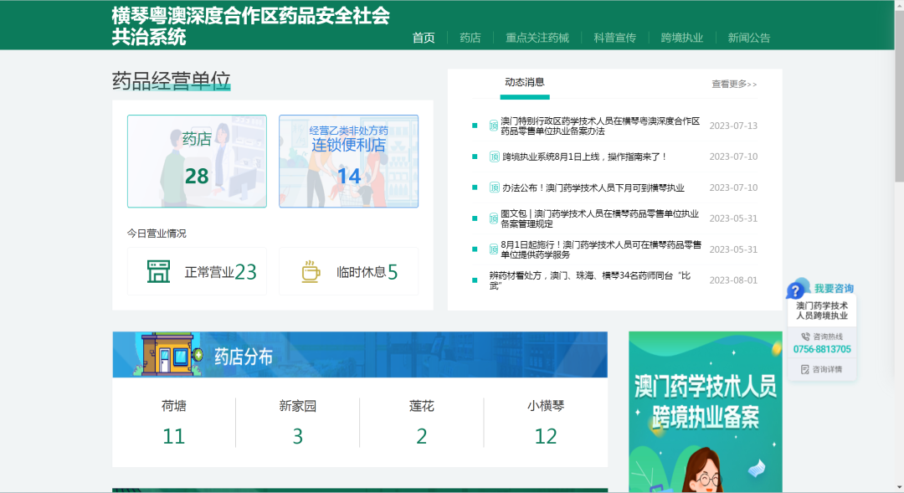Image resolution: width=904 pixels, height=493 pixels.
Task: Click the 顶 pinned badge on 跨境执业系统 news
Action: 495,157
